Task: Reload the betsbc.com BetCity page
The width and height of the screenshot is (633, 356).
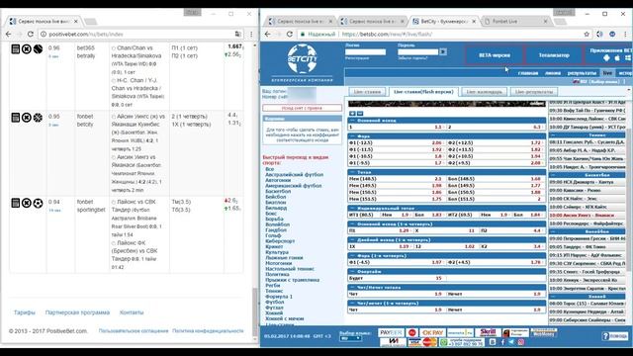Action: (290, 35)
